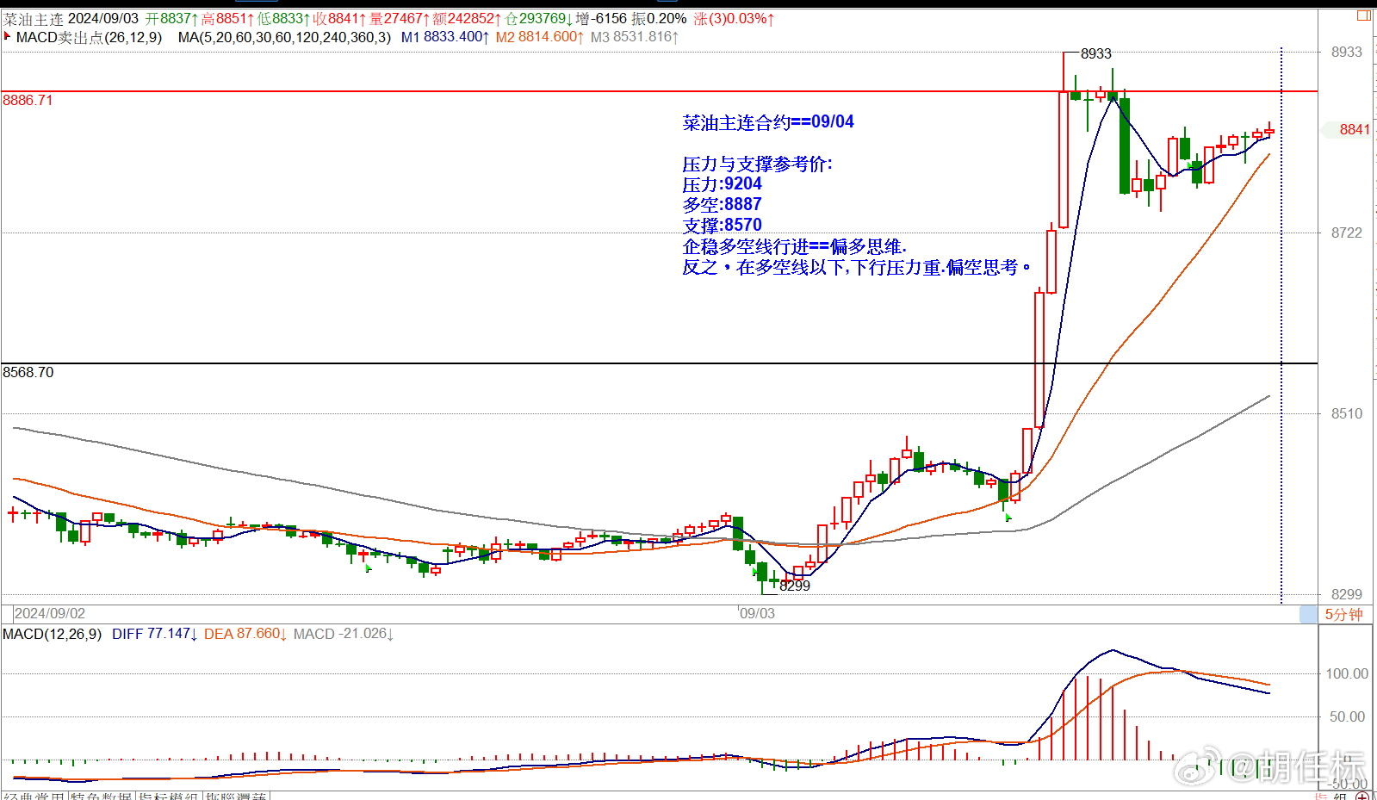Click the DEA 87.660 value
This screenshot has height=800, width=1377.
point(245,634)
